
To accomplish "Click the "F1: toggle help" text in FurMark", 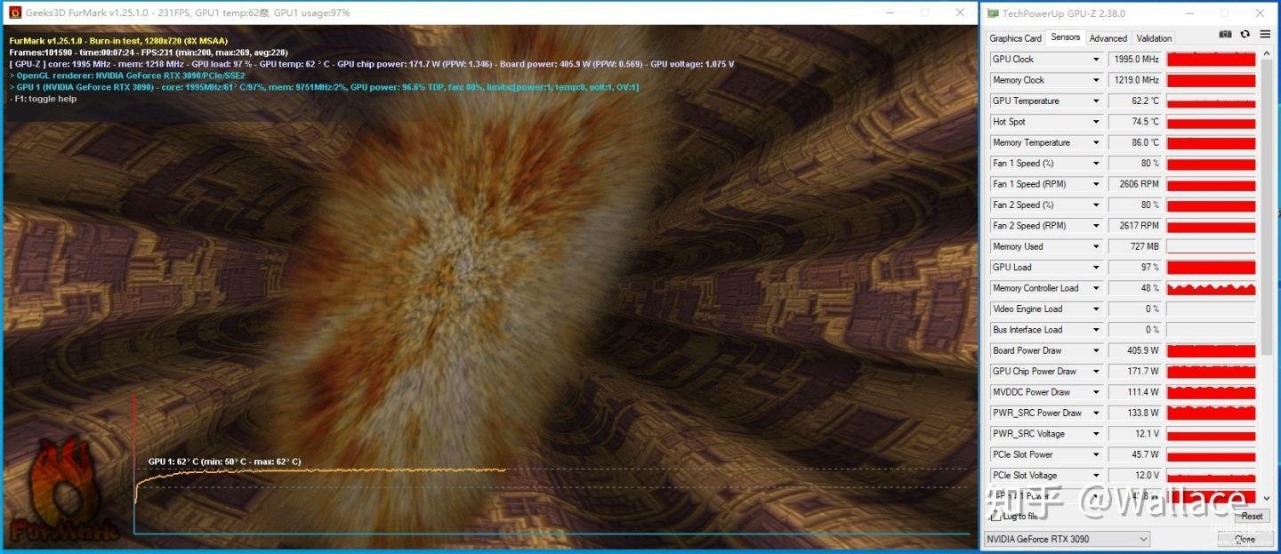I will [46, 99].
